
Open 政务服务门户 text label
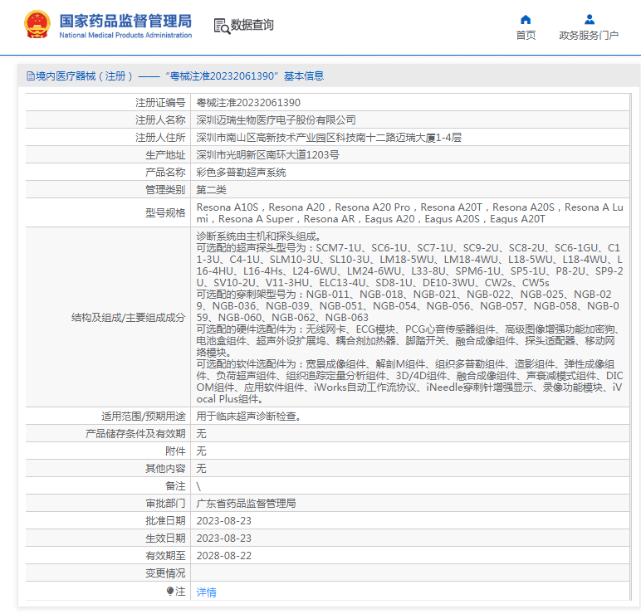coord(589,36)
